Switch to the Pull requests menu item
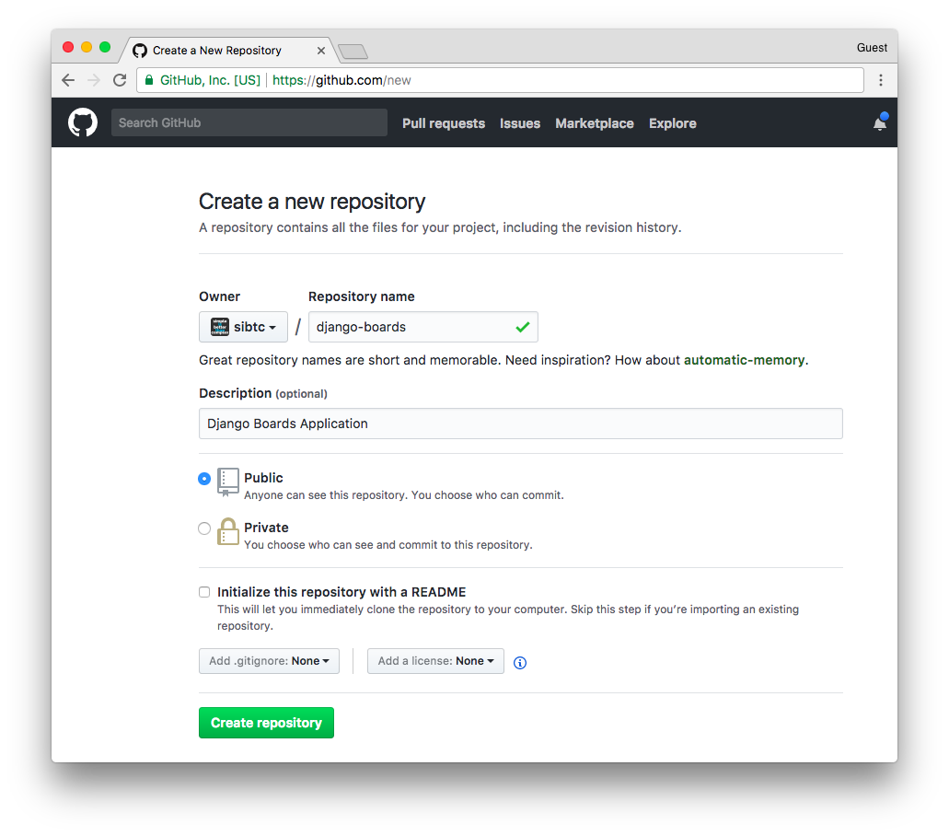This screenshot has width=949, height=836. (x=443, y=122)
